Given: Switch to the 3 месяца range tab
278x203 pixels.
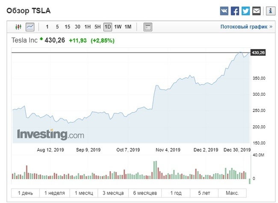Looking at the screenshot, I should [x=112, y=193].
